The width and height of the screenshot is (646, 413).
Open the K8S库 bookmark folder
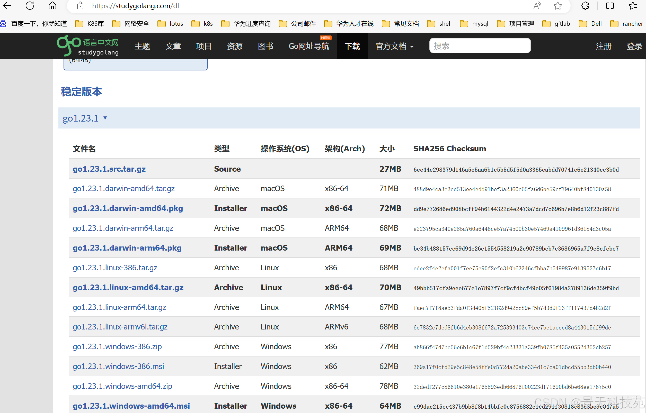tap(90, 24)
